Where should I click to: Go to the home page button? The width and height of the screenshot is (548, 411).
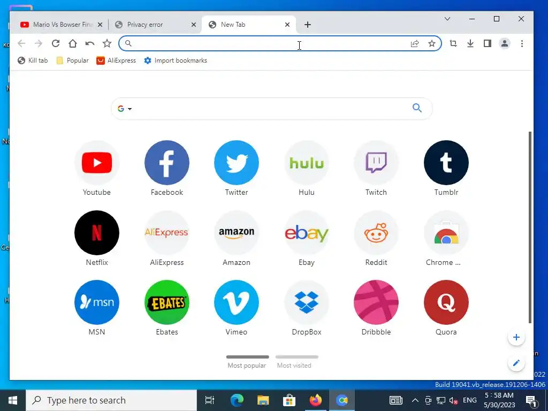pyautogui.click(x=73, y=43)
